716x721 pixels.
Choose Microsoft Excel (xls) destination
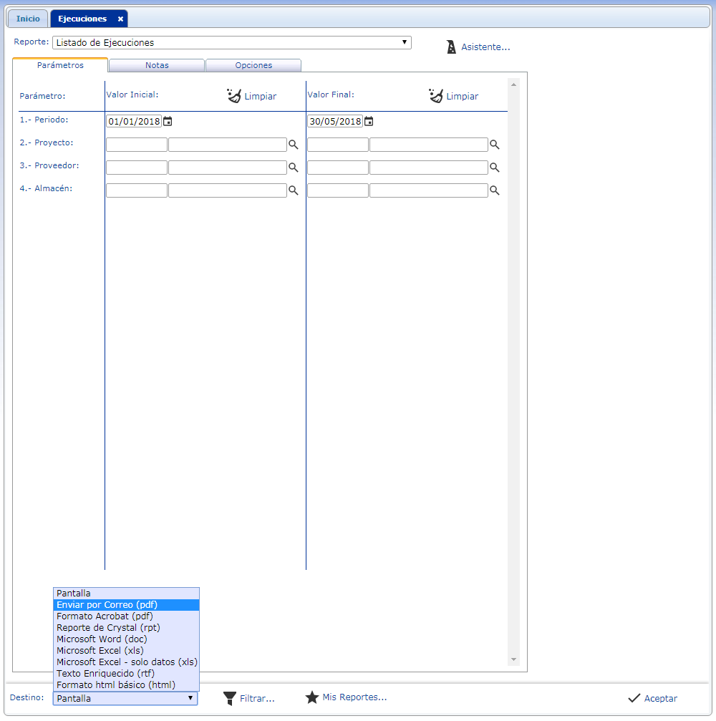pyautogui.click(x=100, y=651)
